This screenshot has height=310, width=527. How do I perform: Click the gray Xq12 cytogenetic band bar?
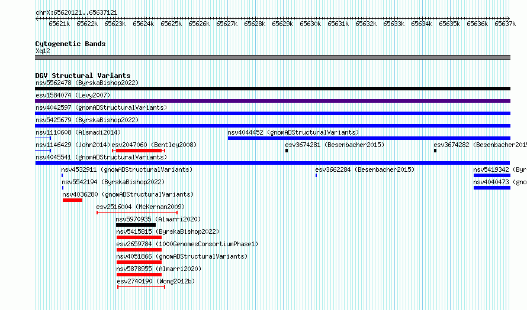coord(272,57)
